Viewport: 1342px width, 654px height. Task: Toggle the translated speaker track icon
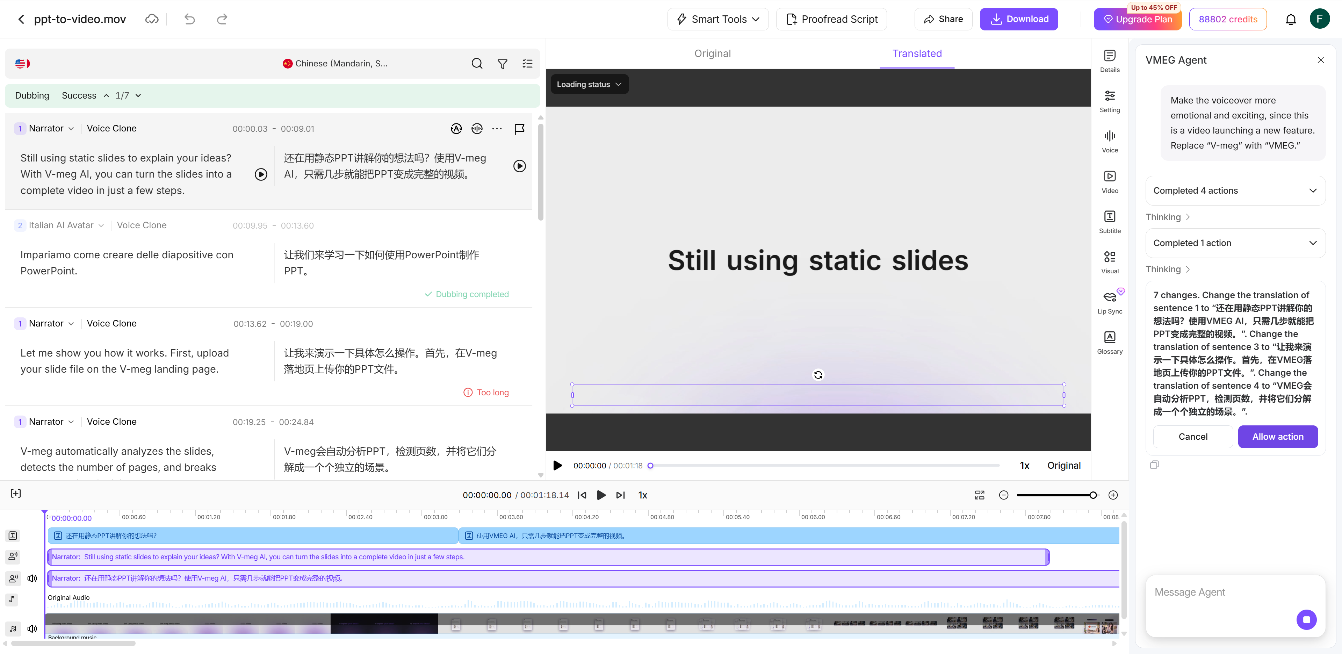[x=13, y=578]
